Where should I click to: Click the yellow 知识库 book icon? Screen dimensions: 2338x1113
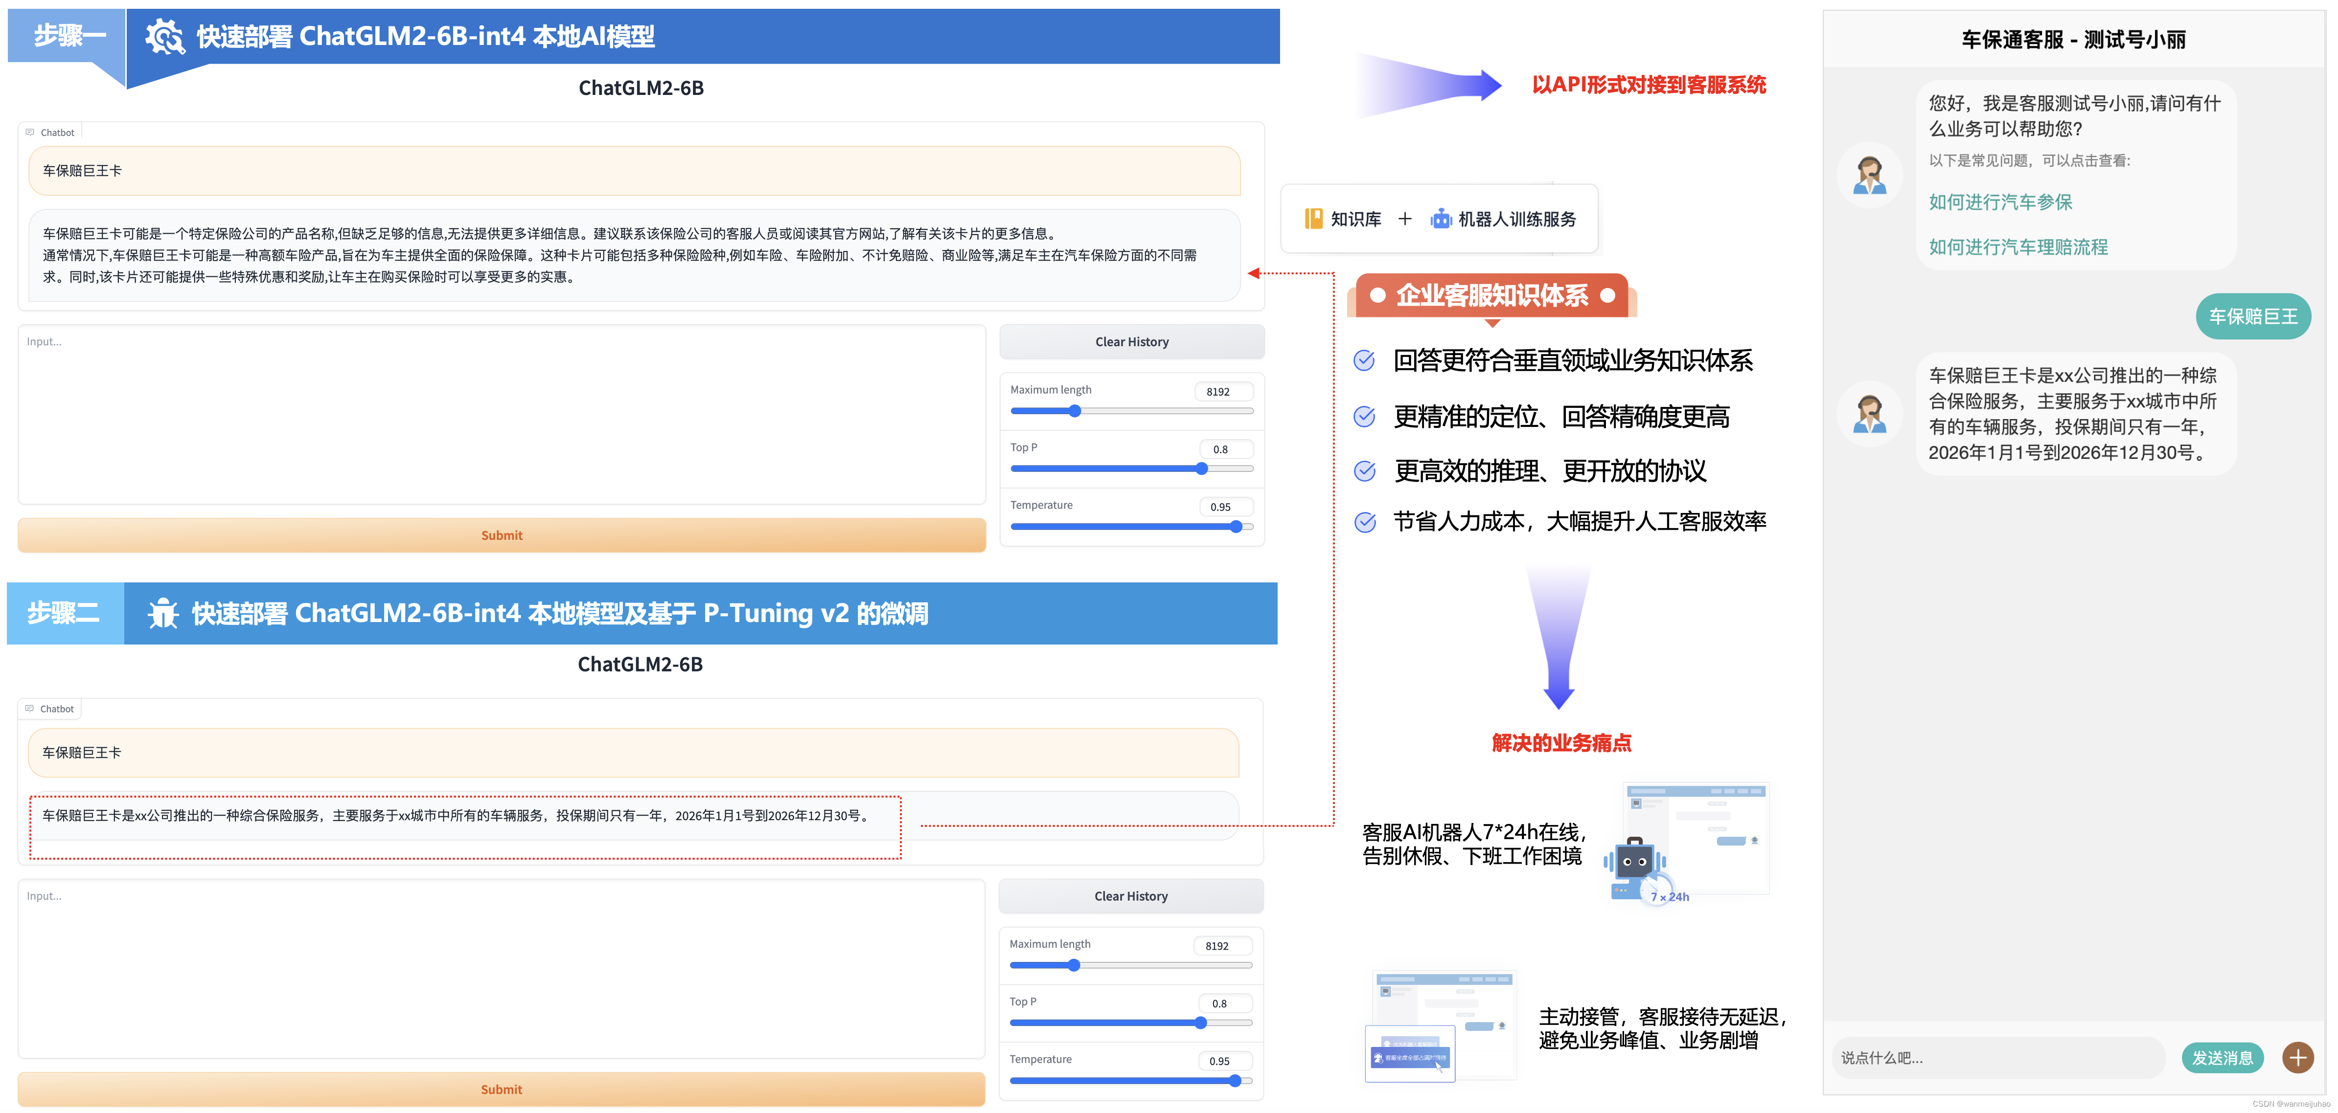1313,219
